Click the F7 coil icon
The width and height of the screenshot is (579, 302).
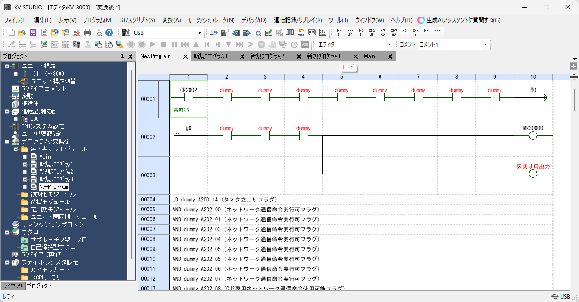pos(383,32)
